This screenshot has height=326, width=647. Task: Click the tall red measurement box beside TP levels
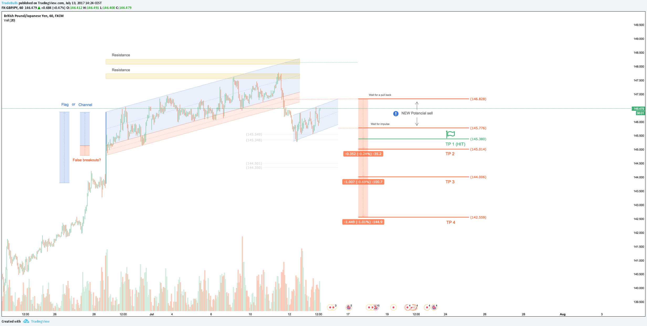tap(363, 158)
